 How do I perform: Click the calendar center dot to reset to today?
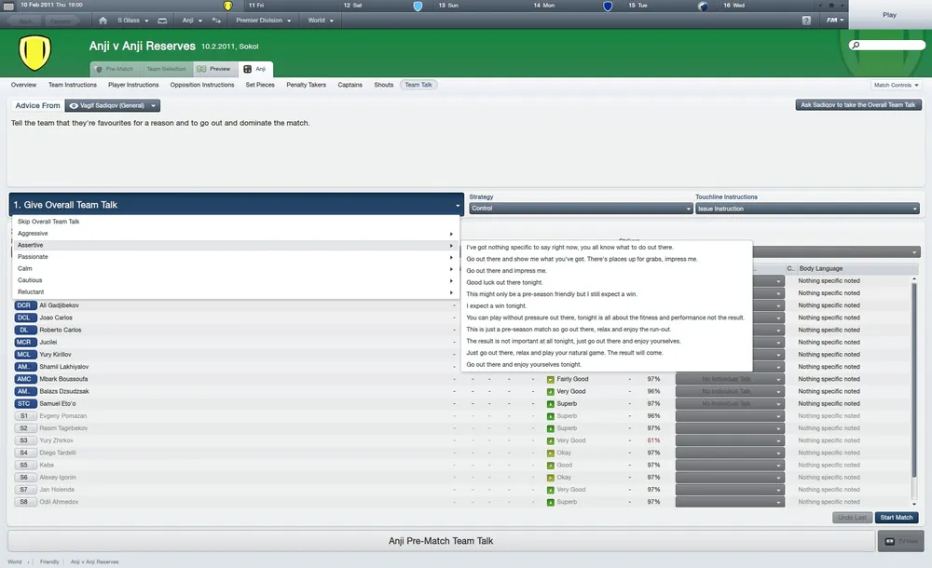point(831,6)
